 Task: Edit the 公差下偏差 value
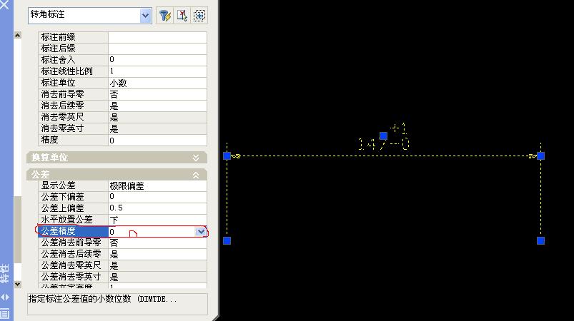pyautogui.click(x=157, y=197)
